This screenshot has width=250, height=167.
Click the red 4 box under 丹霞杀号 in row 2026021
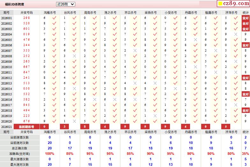click(x=186, y=127)
